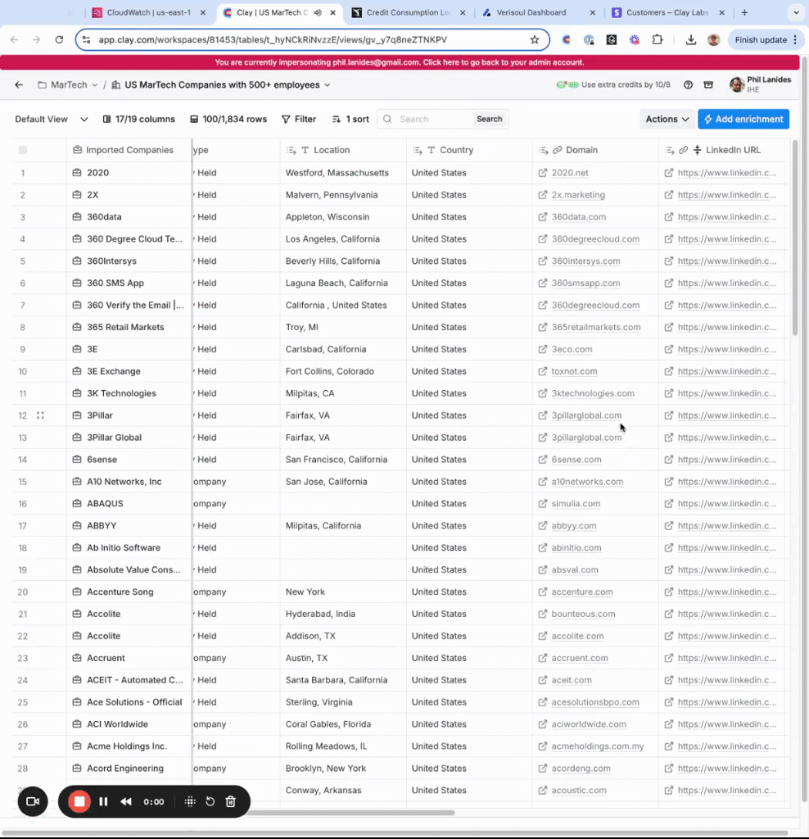Screen dimensions: 809x839
Task: Open the help question mark icon
Action: (x=688, y=85)
